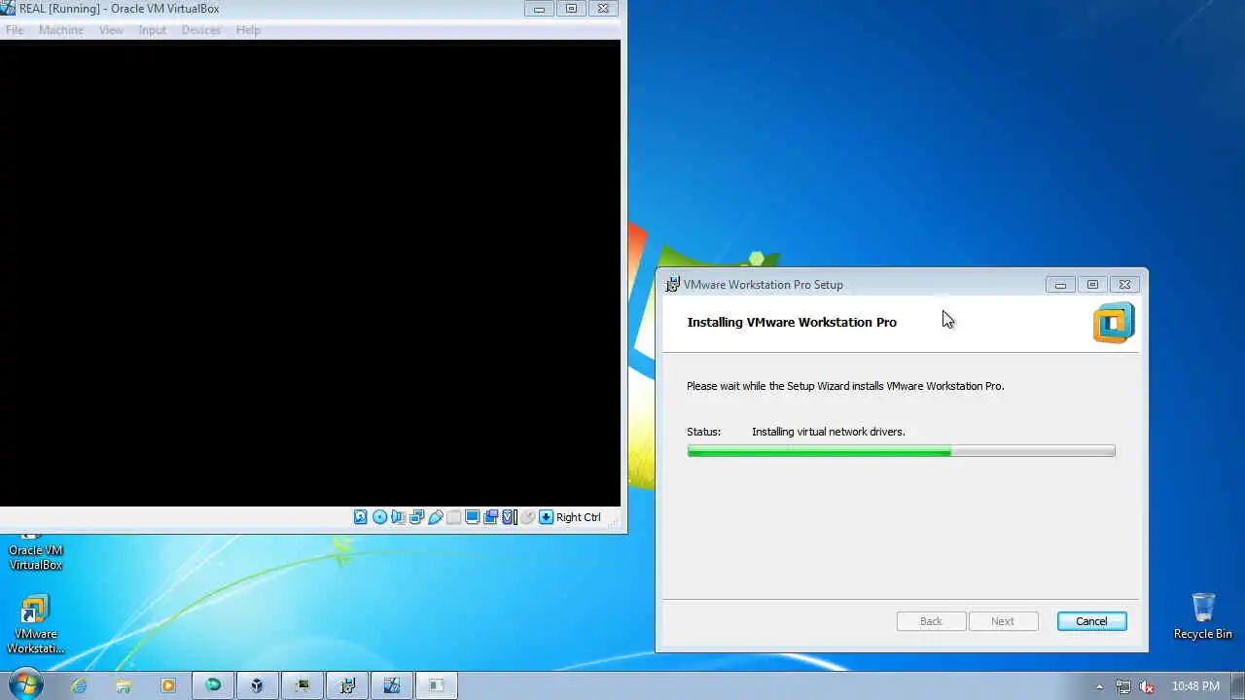This screenshot has width=1245, height=700.
Task: Open the Devices menu in VirtualBox
Action: pos(200,30)
